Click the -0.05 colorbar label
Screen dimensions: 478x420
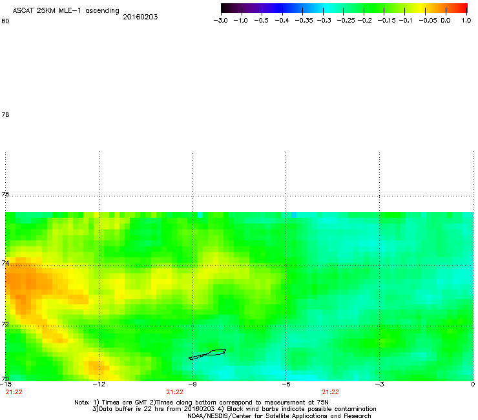click(x=428, y=21)
